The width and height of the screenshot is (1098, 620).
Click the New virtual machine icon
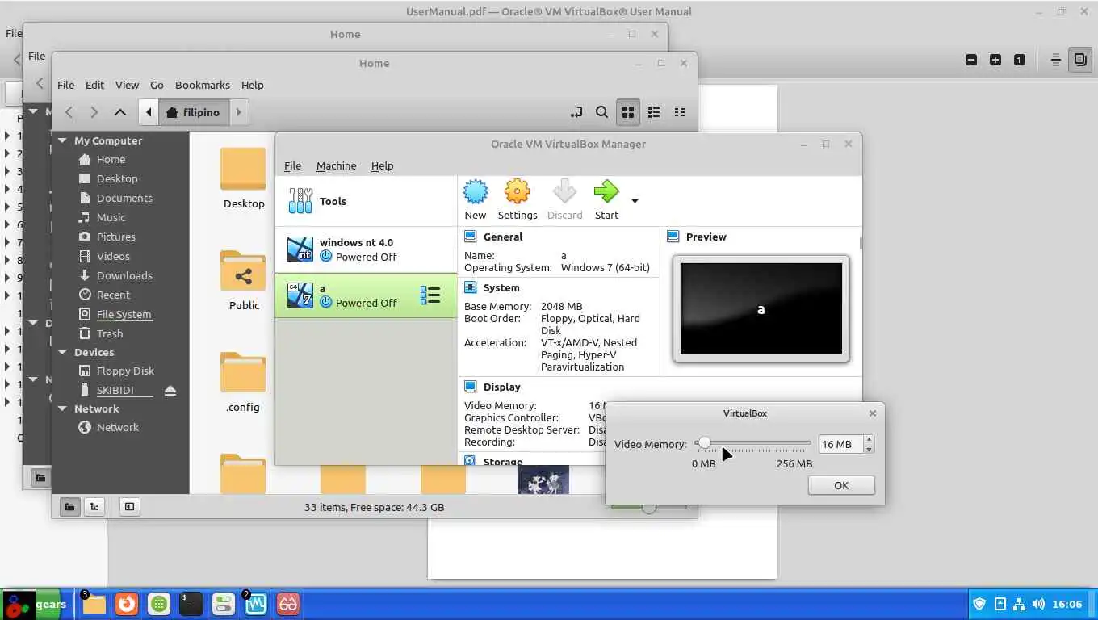476,193
